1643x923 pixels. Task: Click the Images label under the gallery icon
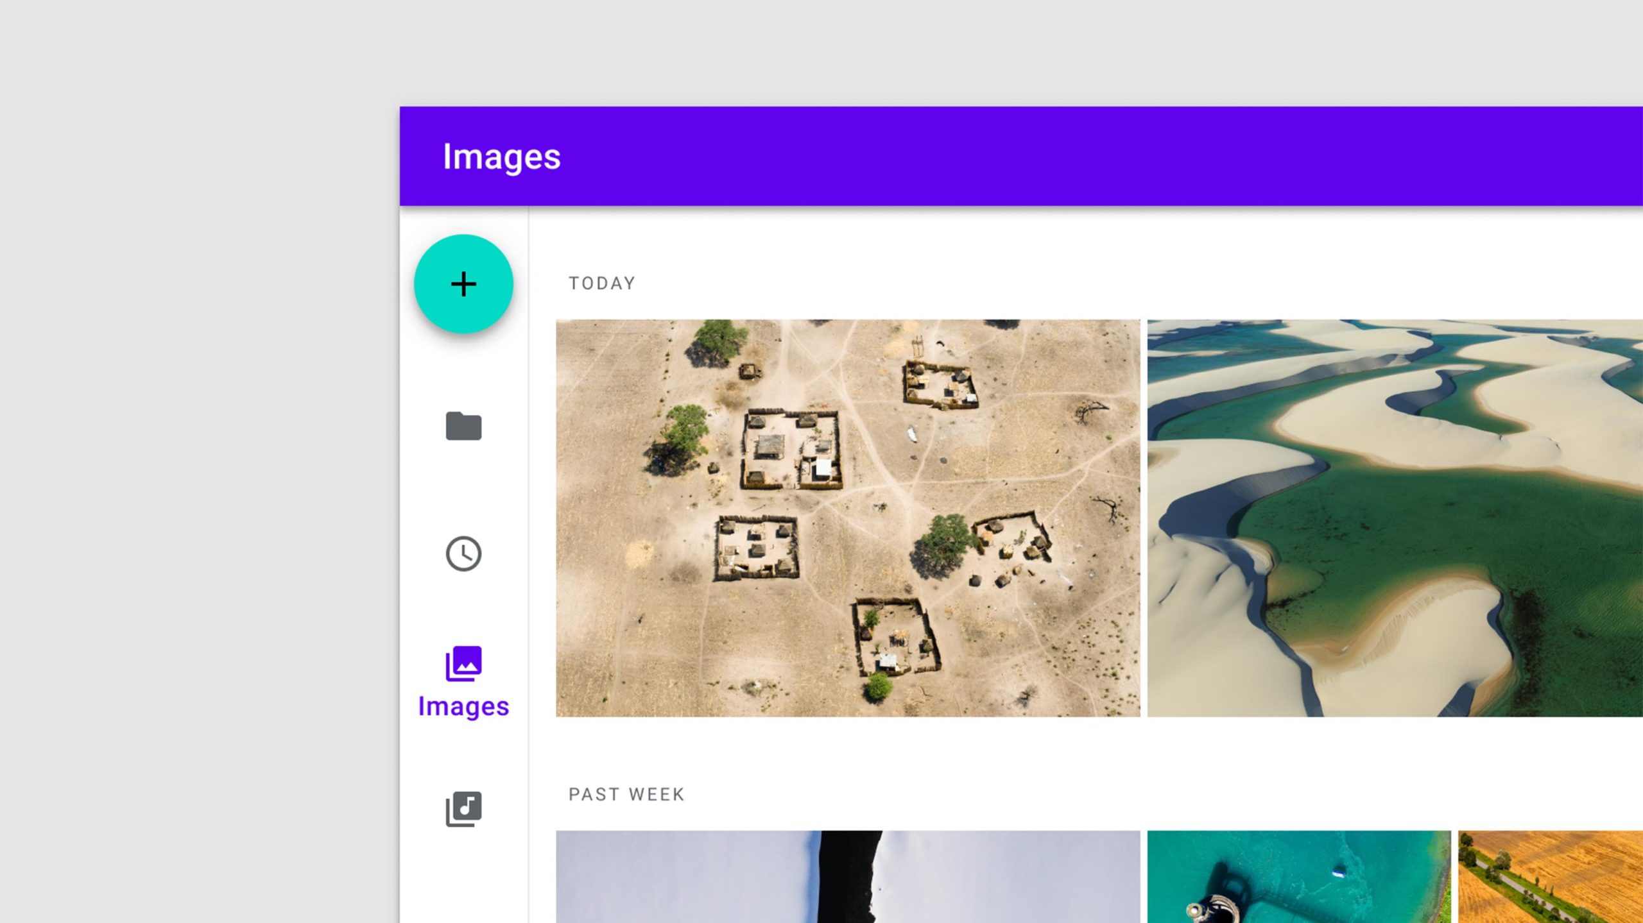(x=463, y=706)
